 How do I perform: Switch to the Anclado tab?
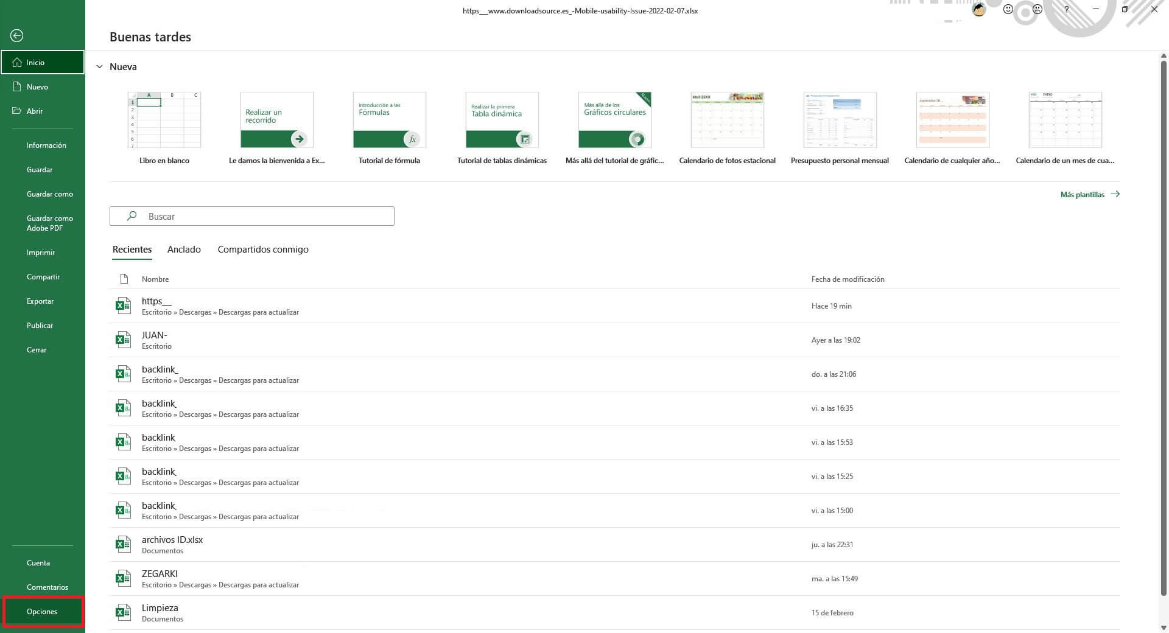point(184,250)
